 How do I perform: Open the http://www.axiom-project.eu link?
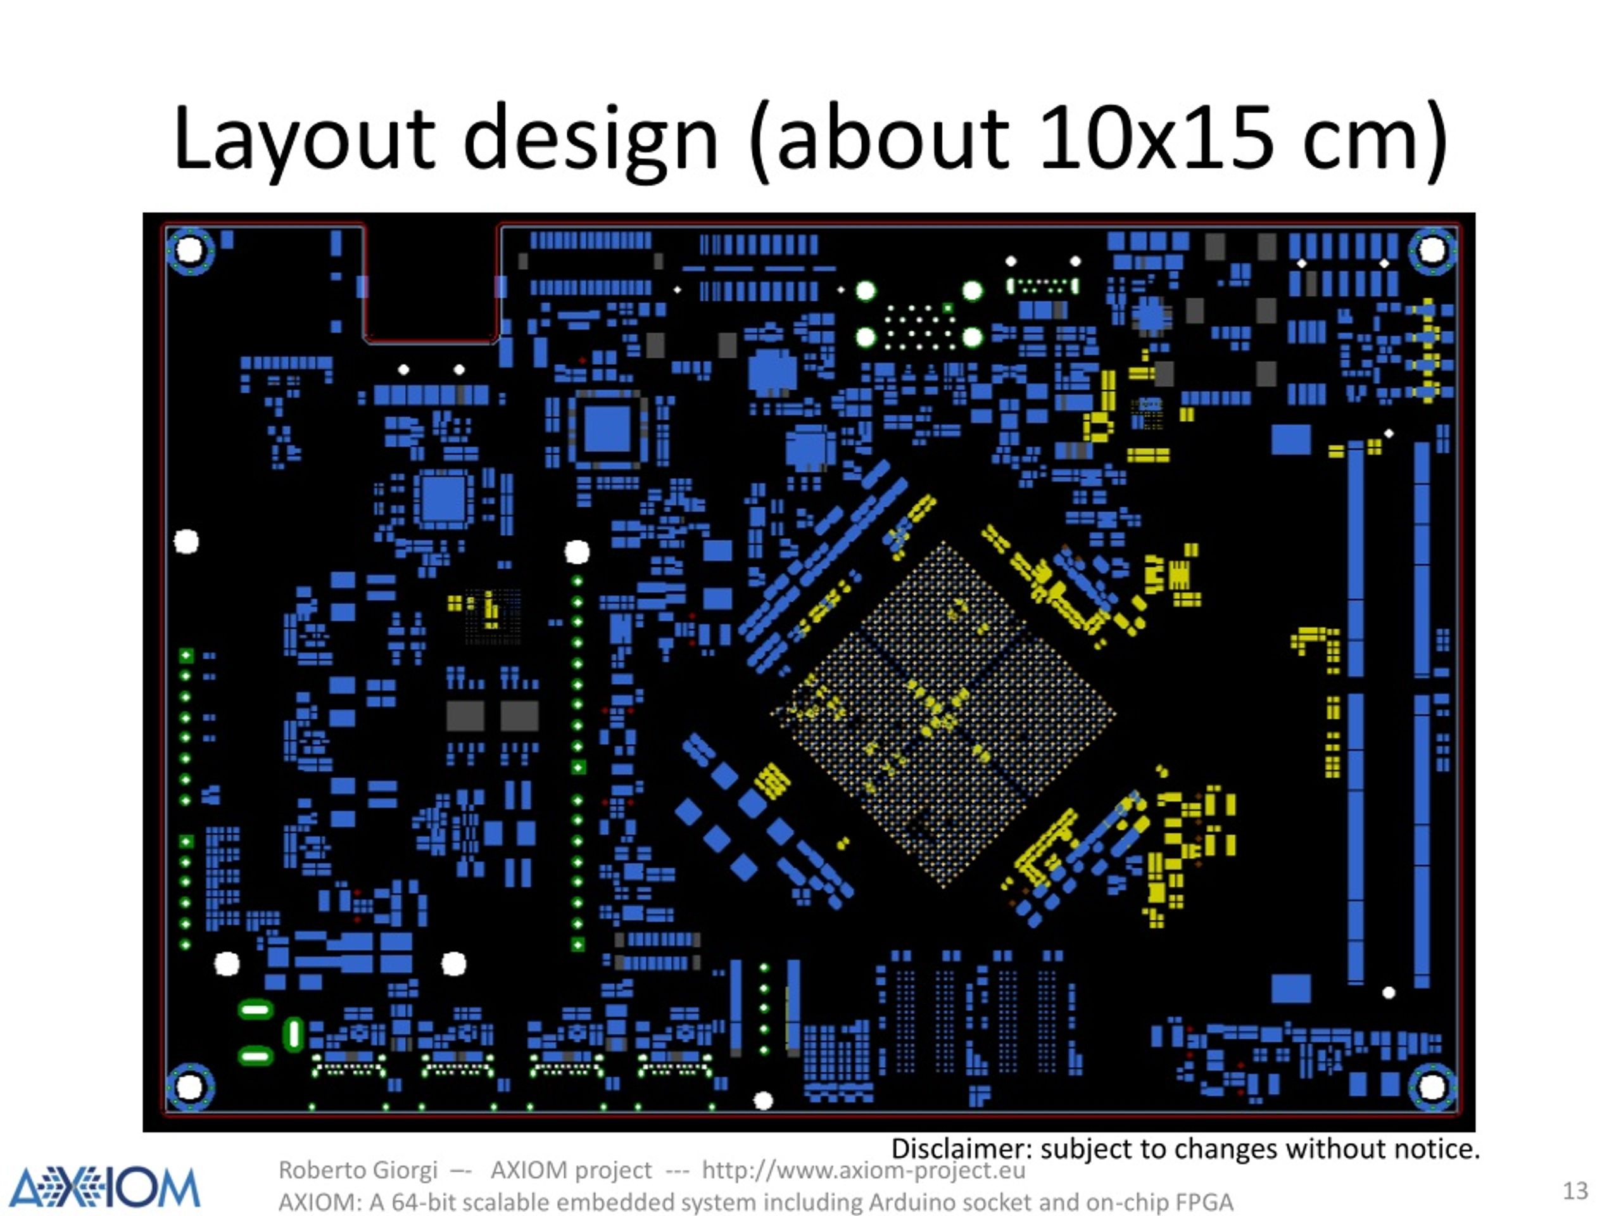pos(863,1170)
